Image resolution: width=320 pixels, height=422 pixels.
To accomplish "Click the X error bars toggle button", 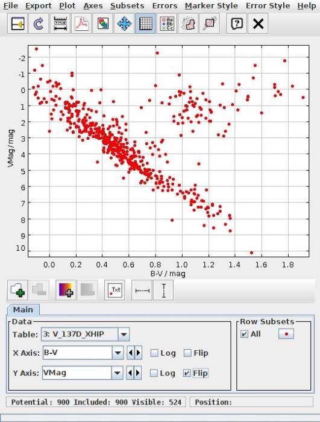I will tap(142, 290).
